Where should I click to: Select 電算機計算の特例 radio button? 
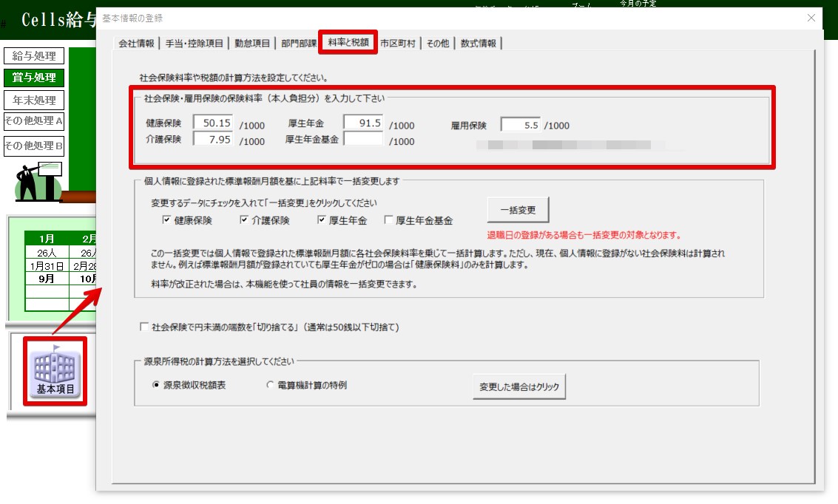point(270,385)
